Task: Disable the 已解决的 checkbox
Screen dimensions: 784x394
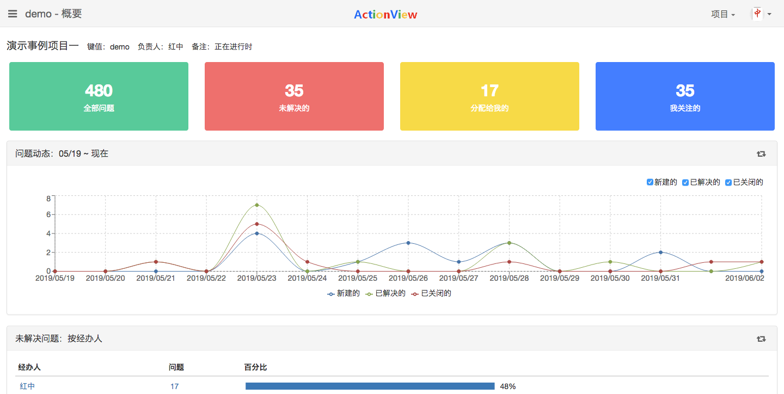Action: pos(685,182)
